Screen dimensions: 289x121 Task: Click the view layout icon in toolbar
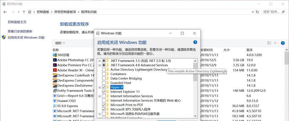270,43
